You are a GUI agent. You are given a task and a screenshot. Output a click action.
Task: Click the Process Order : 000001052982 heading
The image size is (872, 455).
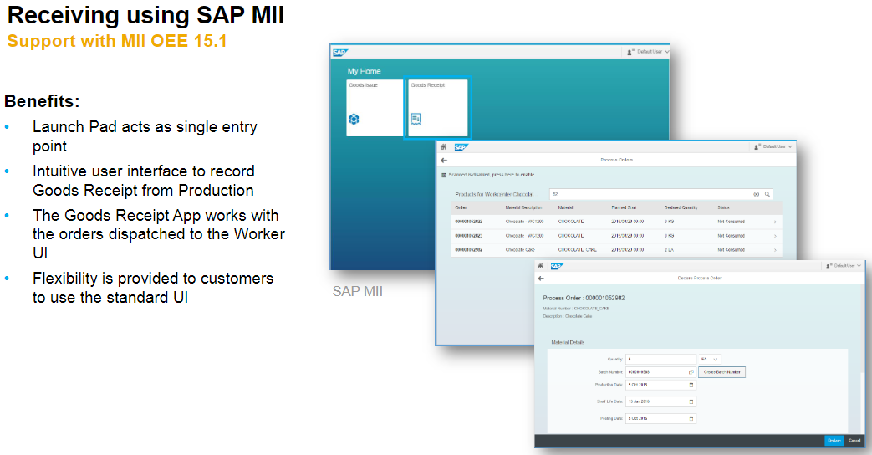[x=584, y=298]
